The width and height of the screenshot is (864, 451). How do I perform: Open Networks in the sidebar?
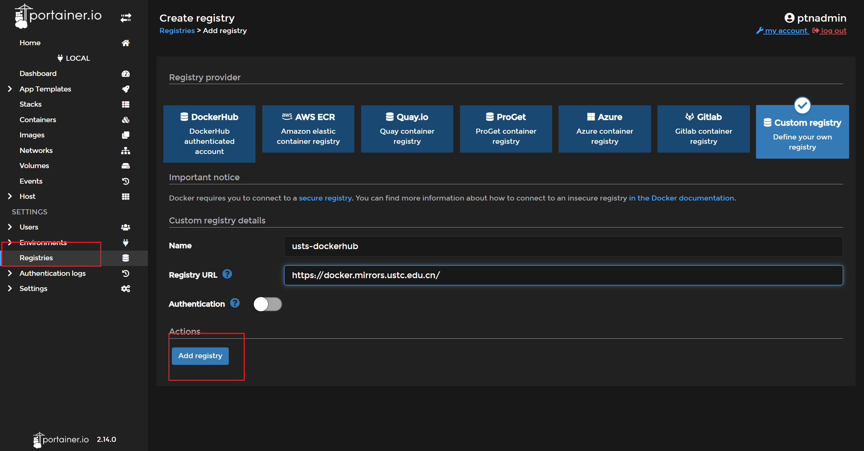point(36,151)
